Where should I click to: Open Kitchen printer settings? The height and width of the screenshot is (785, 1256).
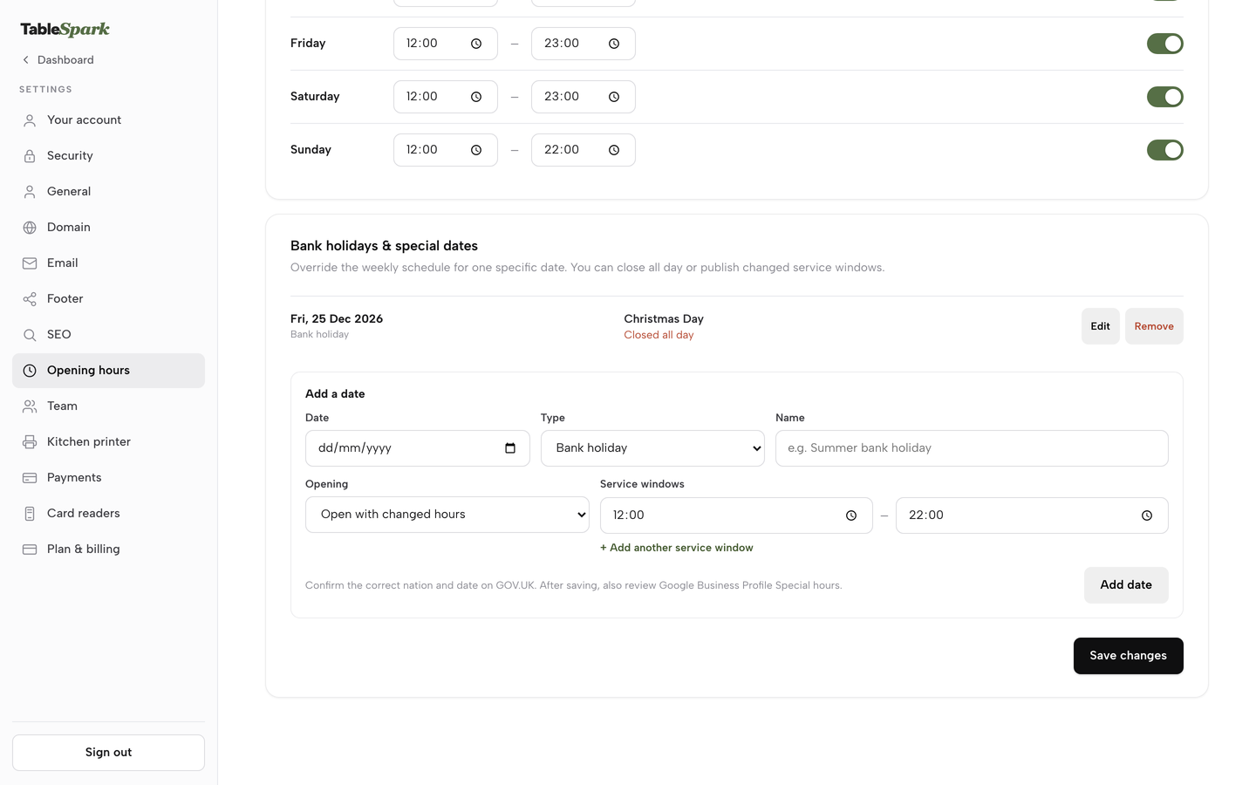[108, 442]
